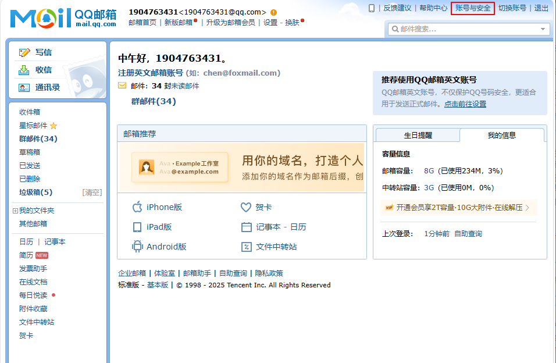Switch to the 生日提醒 tab
The image size is (556, 363).
point(418,135)
